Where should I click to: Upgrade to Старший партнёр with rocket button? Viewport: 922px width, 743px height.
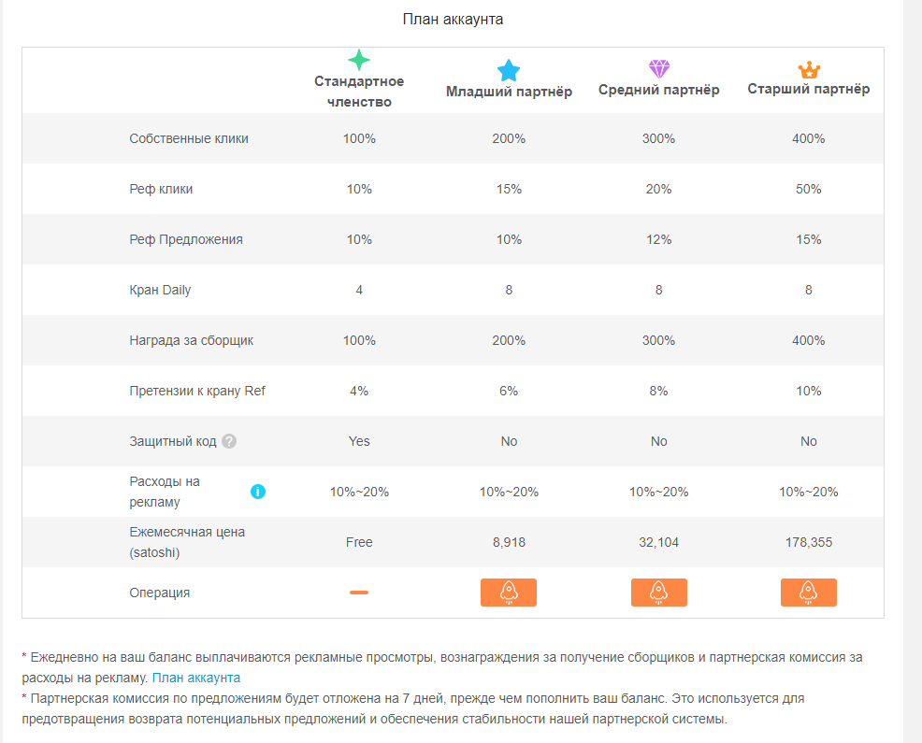coord(809,593)
